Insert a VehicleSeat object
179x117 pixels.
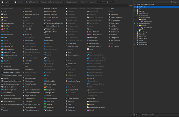[71, 64]
